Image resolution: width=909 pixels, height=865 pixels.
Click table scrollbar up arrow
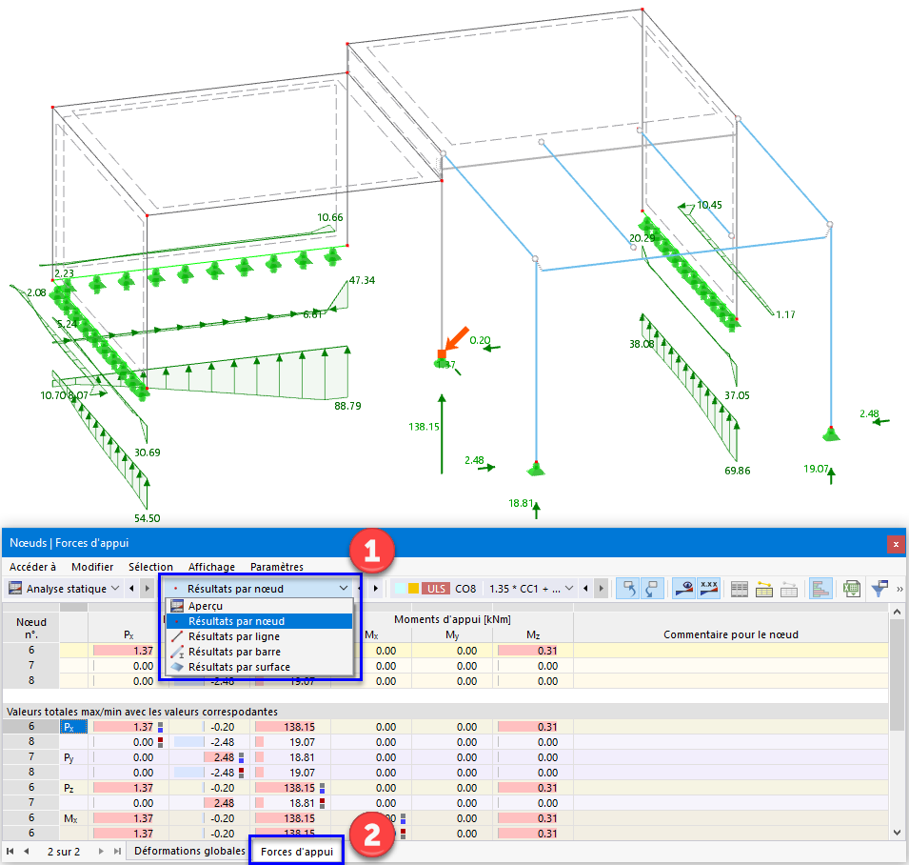(x=897, y=612)
